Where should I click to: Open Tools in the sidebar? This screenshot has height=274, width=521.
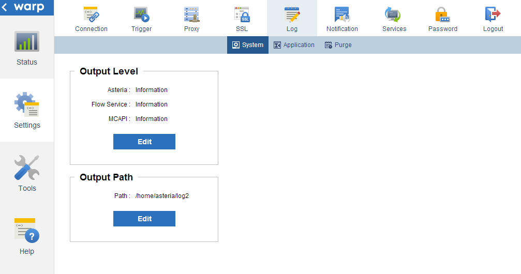[x=27, y=173]
